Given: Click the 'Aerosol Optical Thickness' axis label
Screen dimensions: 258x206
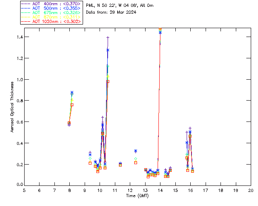Looking at the screenshot, I should [x=12, y=107].
